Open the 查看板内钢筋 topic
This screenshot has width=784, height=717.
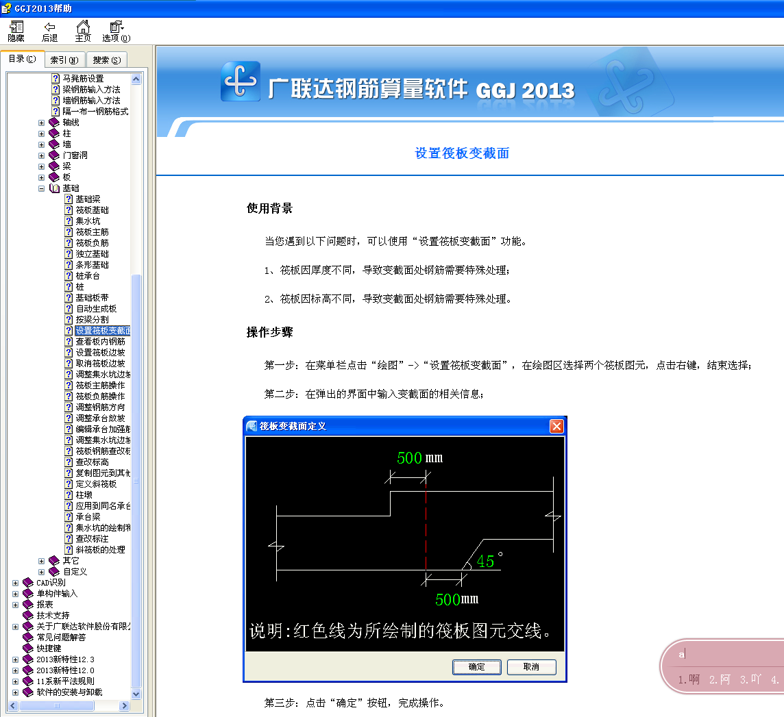tap(100, 342)
